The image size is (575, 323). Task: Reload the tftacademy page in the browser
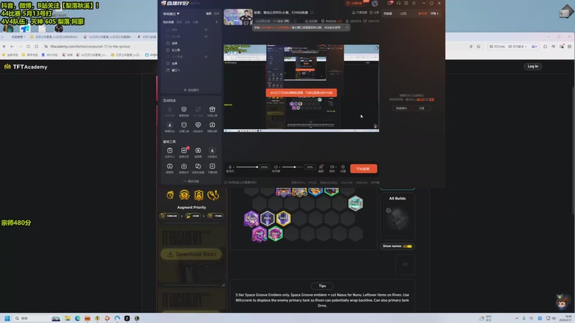pyautogui.click(x=28, y=47)
